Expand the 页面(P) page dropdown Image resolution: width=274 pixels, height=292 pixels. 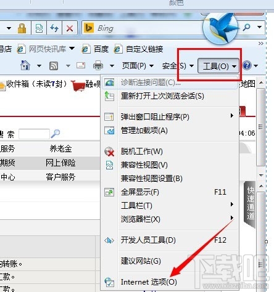[x=138, y=66]
